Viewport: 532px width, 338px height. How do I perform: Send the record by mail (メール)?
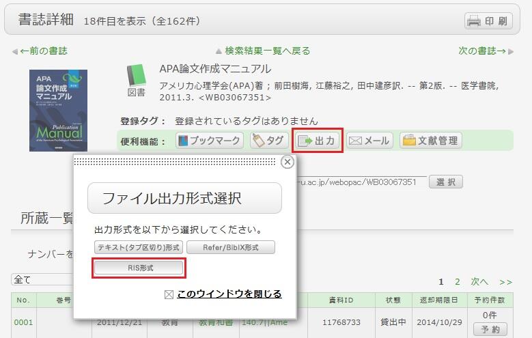(369, 141)
